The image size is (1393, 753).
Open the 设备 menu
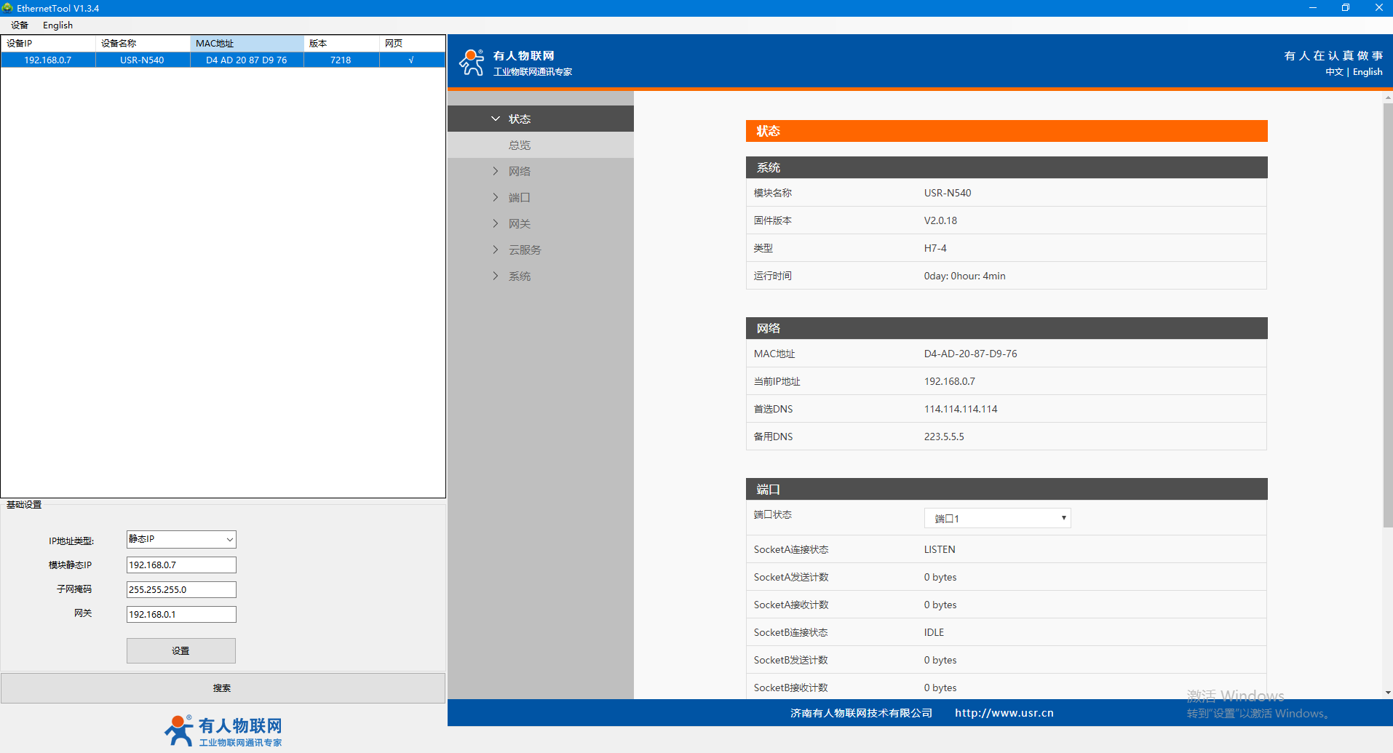pos(20,25)
